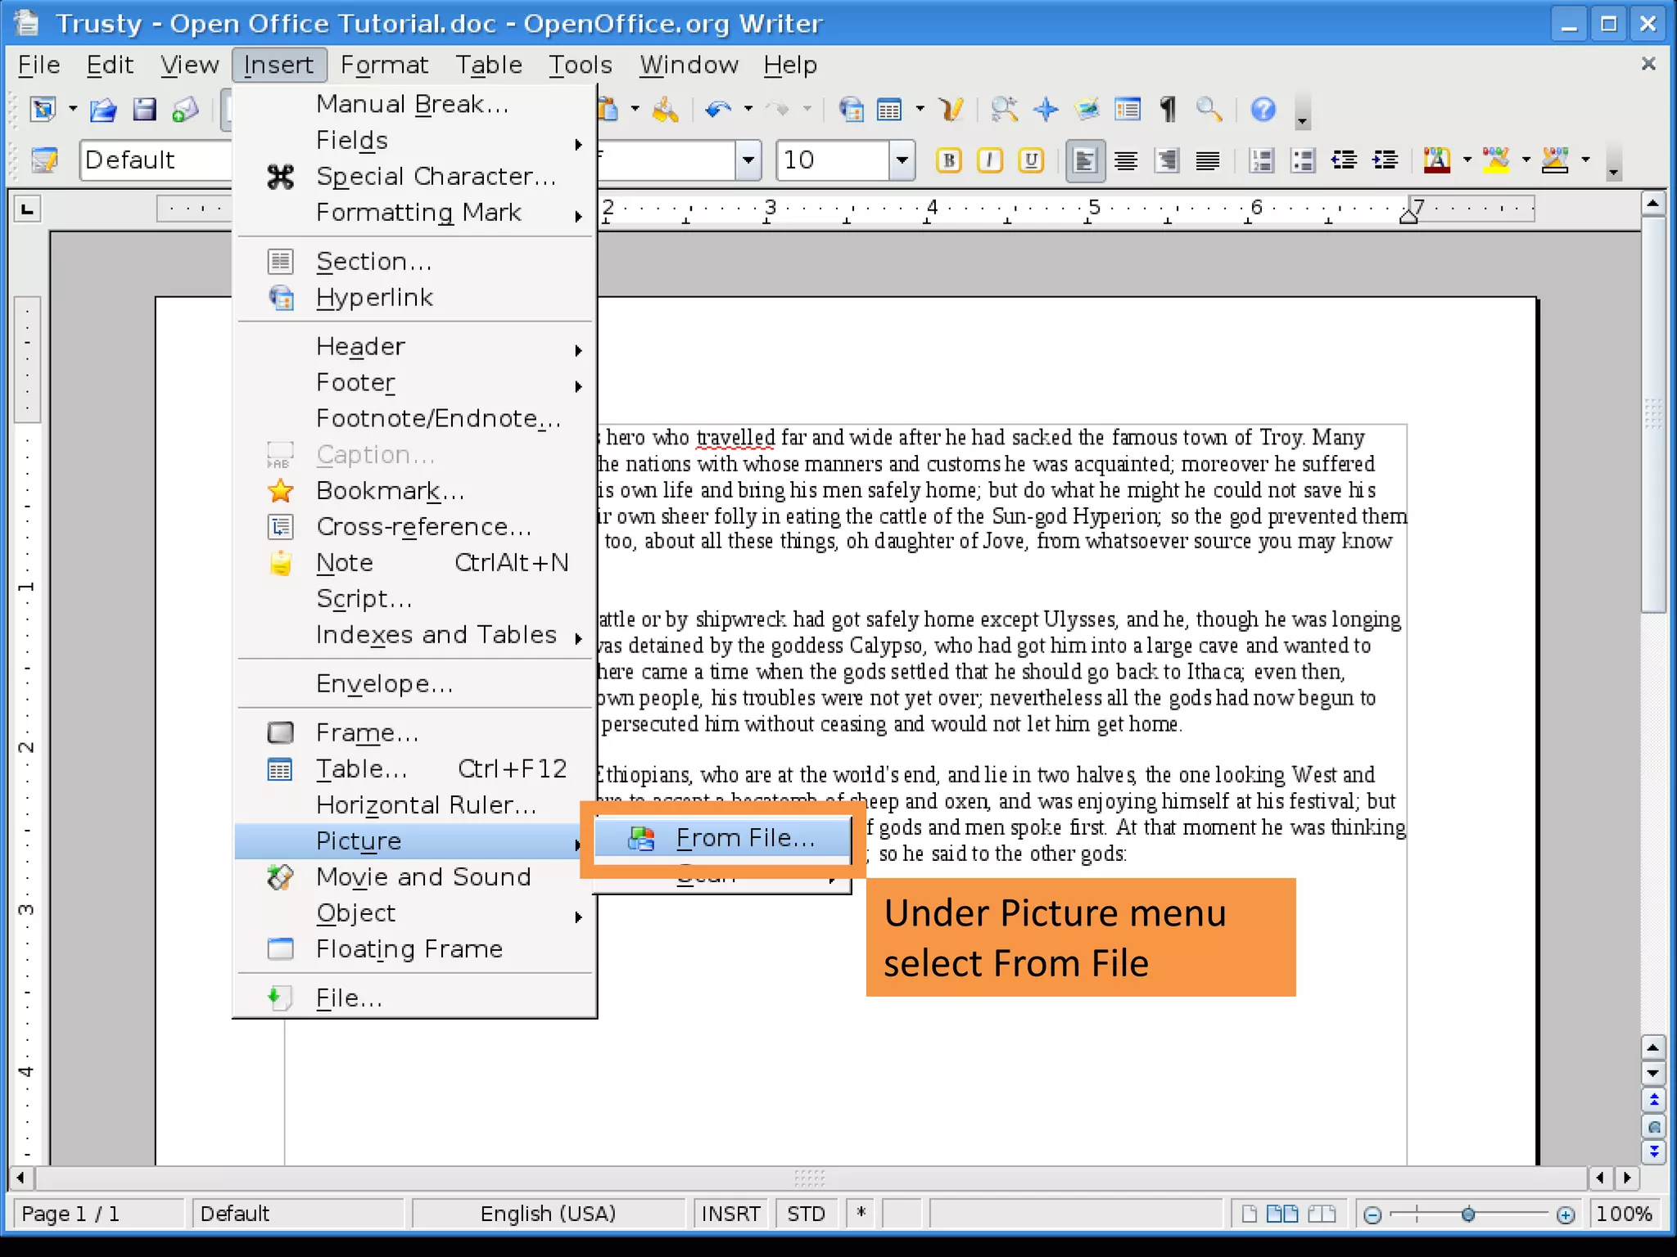This screenshot has height=1257, width=1677.
Task: Open the font name dropdown arrow
Action: pyautogui.click(x=748, y=160)
